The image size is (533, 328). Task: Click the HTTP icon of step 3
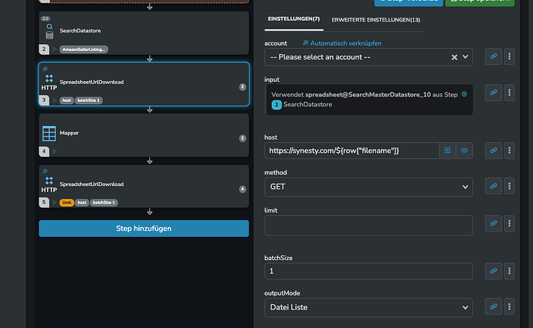tap(49, 83)
